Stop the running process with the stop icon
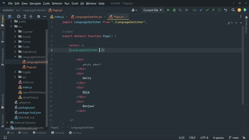 [186, 10]
